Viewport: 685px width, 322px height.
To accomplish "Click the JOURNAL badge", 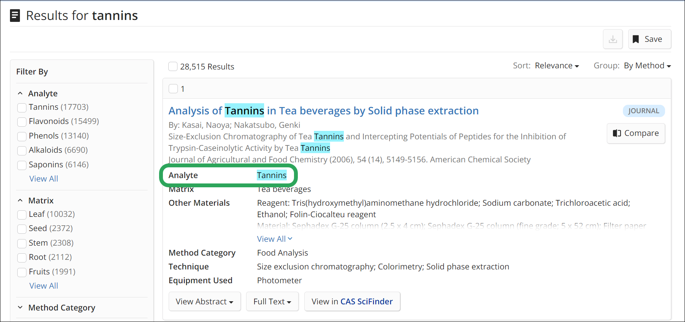I will 644,111.
